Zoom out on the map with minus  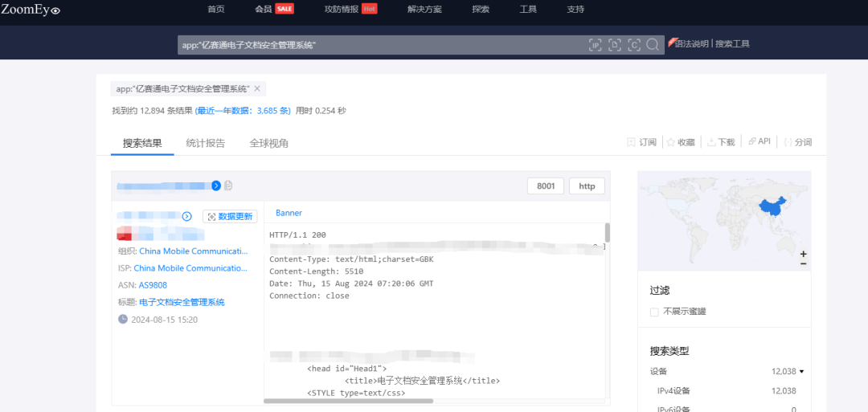(x=803, y=263)
